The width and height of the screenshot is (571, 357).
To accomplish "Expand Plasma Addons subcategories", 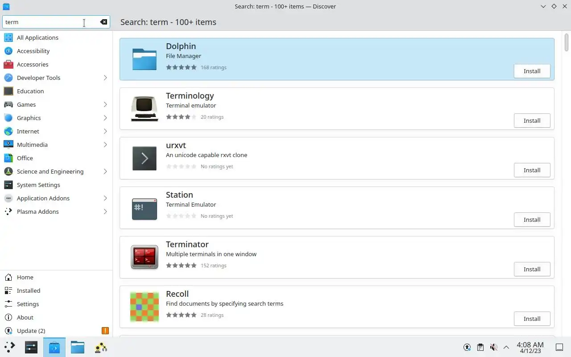I will [105, 212].
